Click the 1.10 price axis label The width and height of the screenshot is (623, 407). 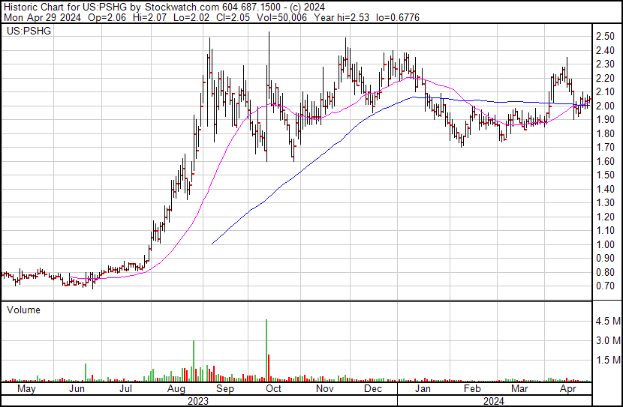pyautogui.click(x=605, y=231)
